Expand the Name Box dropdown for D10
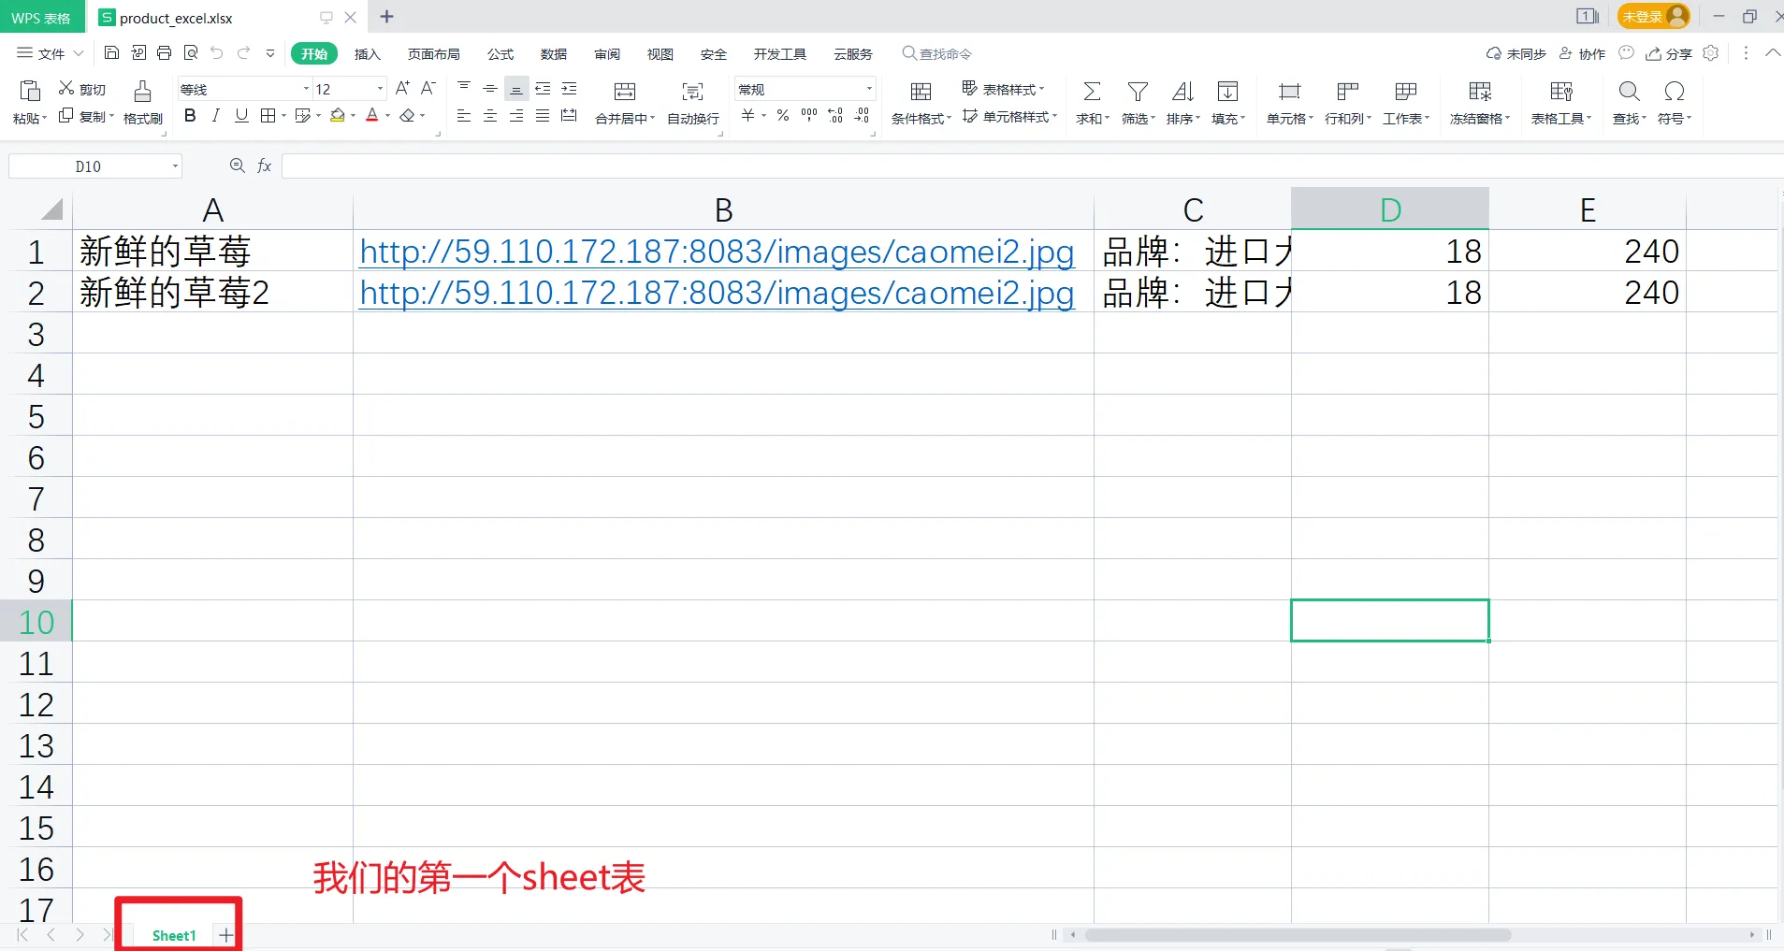Screen dimensions: 1784x951 coord(175,166)
